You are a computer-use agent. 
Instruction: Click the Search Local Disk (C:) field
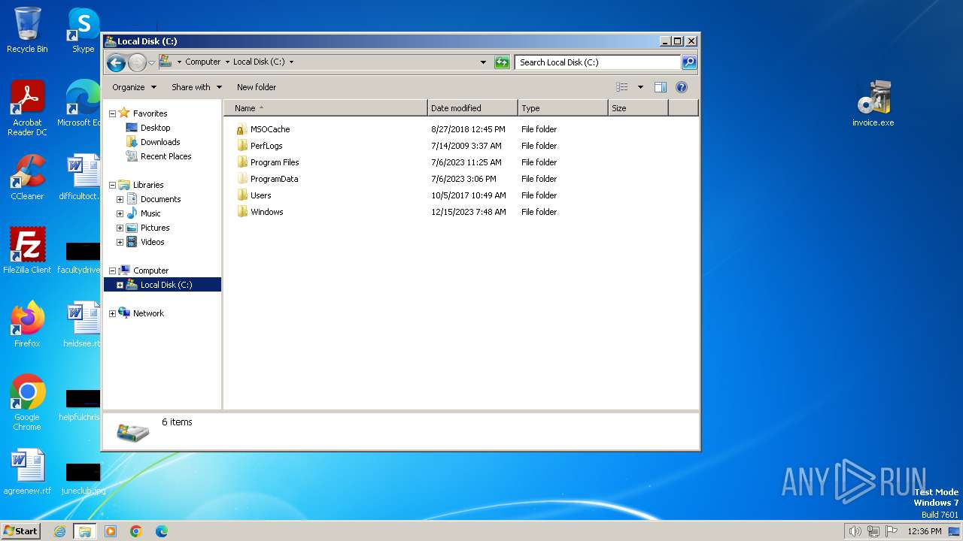[x=598, y=62]
